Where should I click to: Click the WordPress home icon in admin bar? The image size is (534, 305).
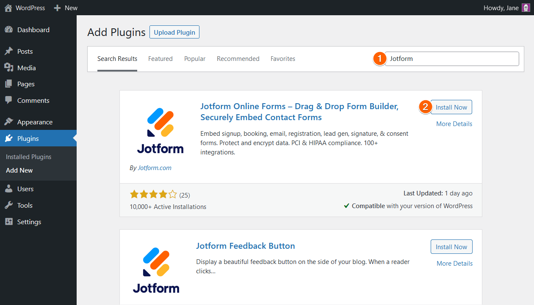pos(8,8)
